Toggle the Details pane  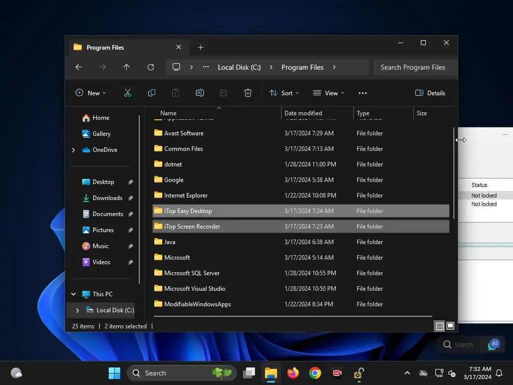point(430,93)
